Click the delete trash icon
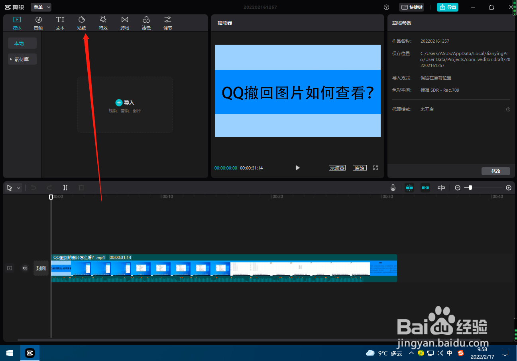Screen dimensions: 517x361 point(81,188)
